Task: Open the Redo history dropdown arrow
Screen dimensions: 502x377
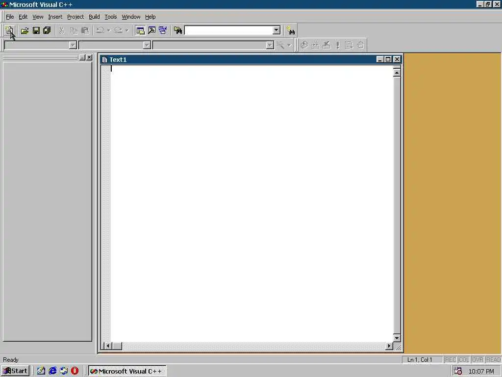Action: point(127,30)
